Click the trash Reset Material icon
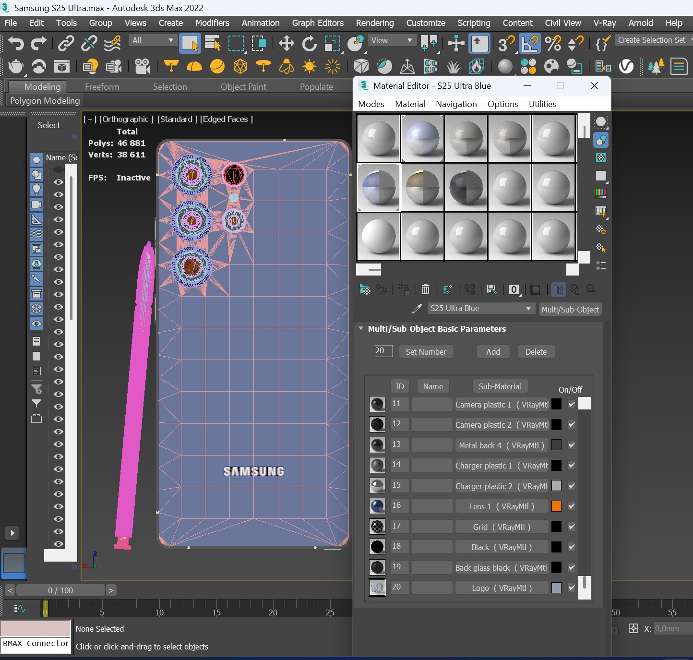 [x=425, y=289]
